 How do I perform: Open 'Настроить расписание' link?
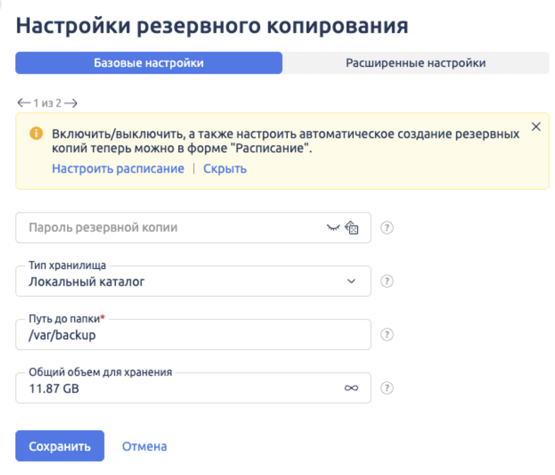point(117,168)
